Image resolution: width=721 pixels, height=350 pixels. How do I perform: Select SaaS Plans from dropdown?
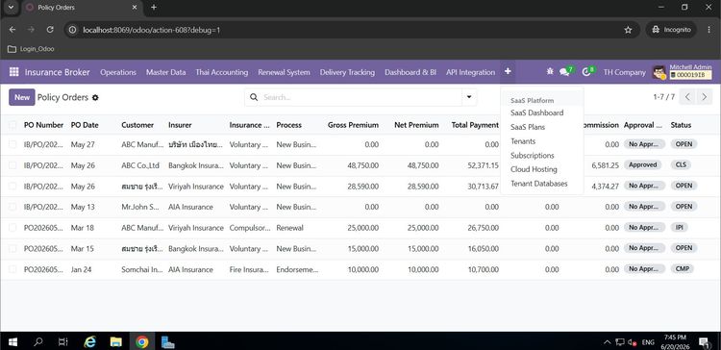click(x=528, y=127)
